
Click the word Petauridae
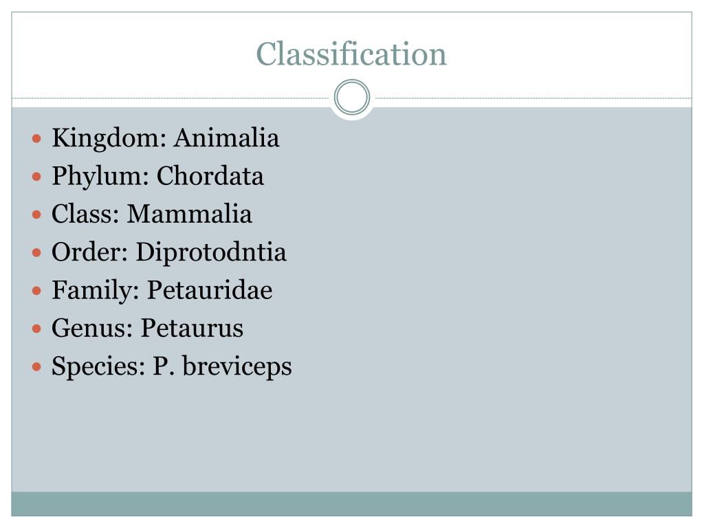[210, 289]
